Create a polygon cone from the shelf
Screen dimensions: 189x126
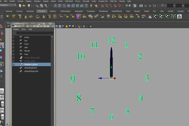coord(25,16)
